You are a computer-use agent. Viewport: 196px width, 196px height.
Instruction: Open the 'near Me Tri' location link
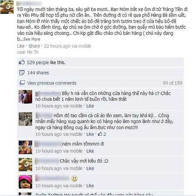28,52
